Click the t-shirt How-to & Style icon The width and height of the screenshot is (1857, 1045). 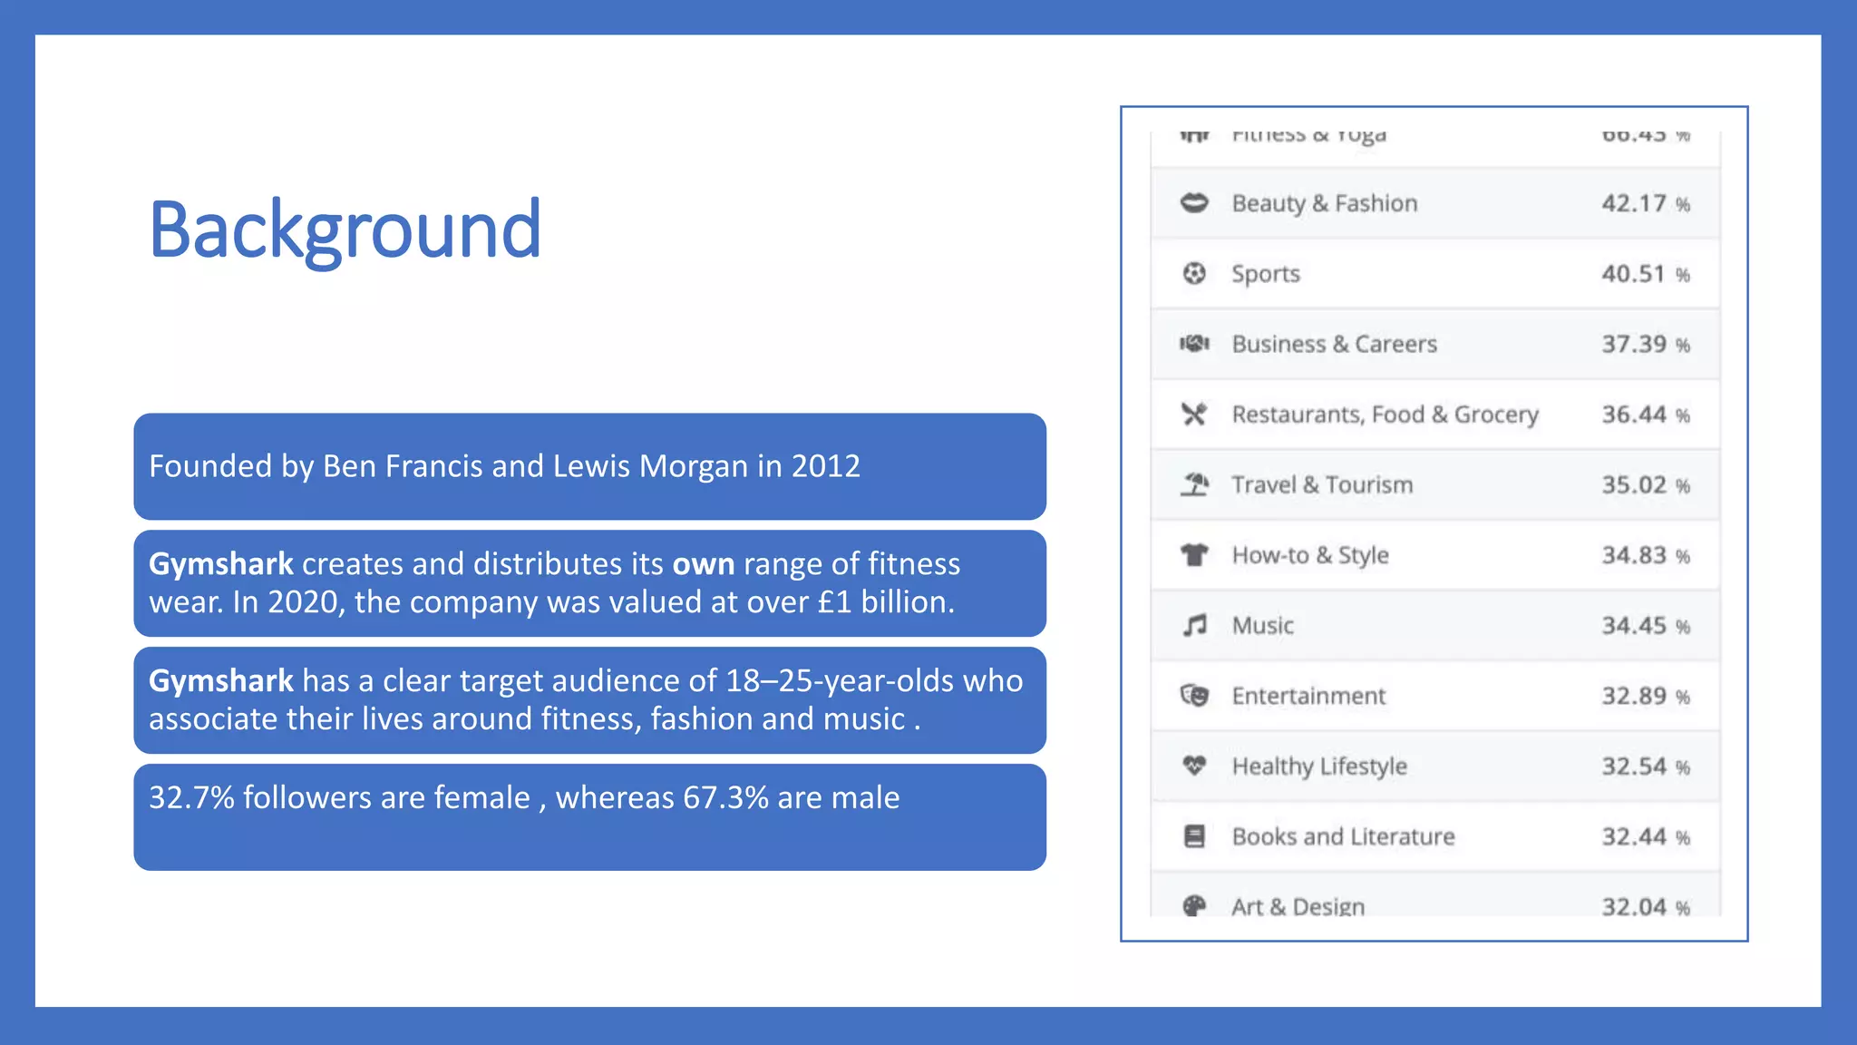[x=1194, y=555]
